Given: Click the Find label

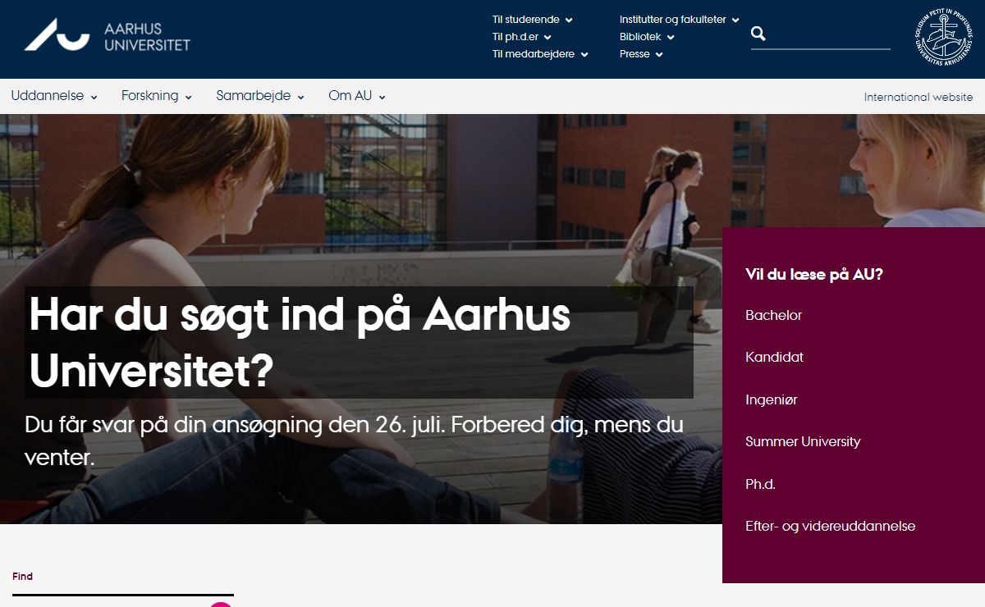Looking at the screenshot, I should 22,577.
